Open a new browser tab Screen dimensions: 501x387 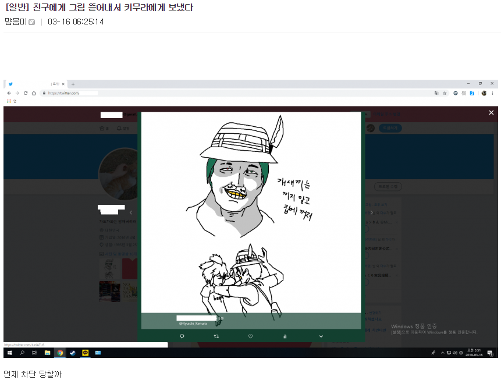tap(73, 84)
